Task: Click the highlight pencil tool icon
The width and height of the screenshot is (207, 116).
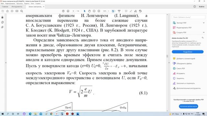Action: click(x=131, y=11)
